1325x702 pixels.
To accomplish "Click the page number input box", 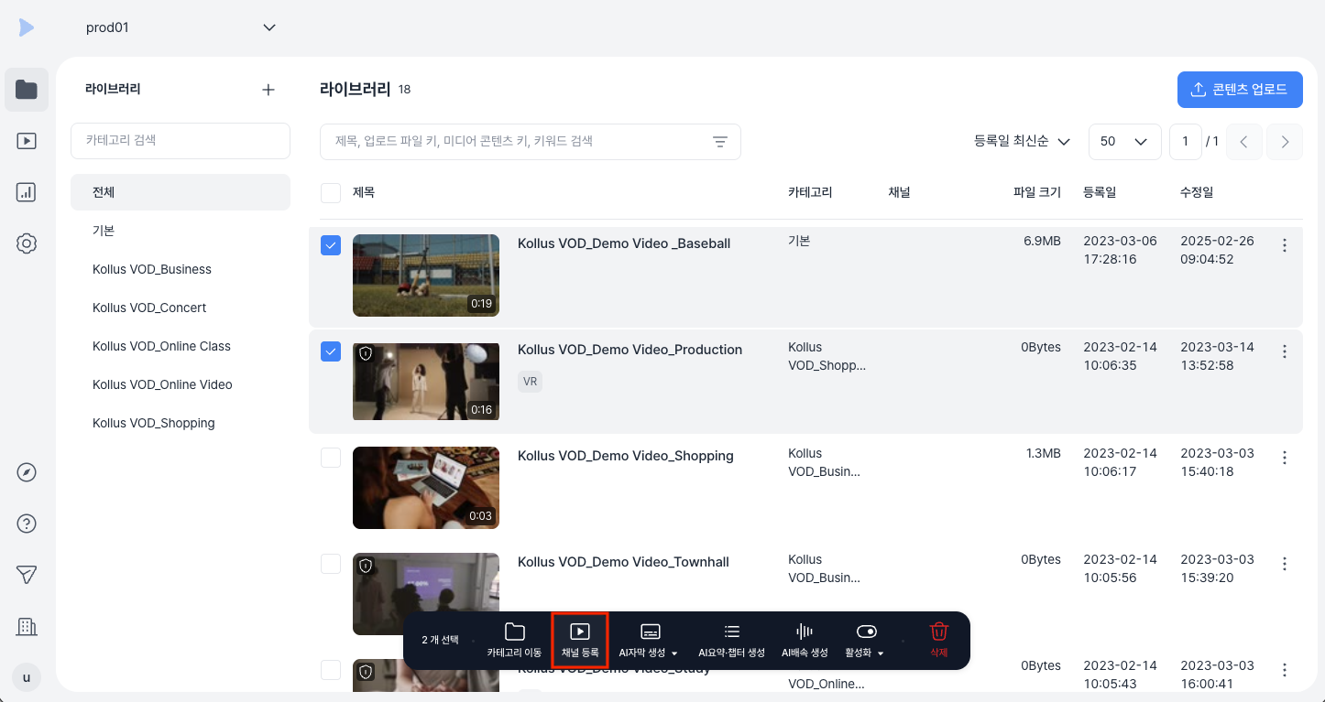I will point(1186,142).
